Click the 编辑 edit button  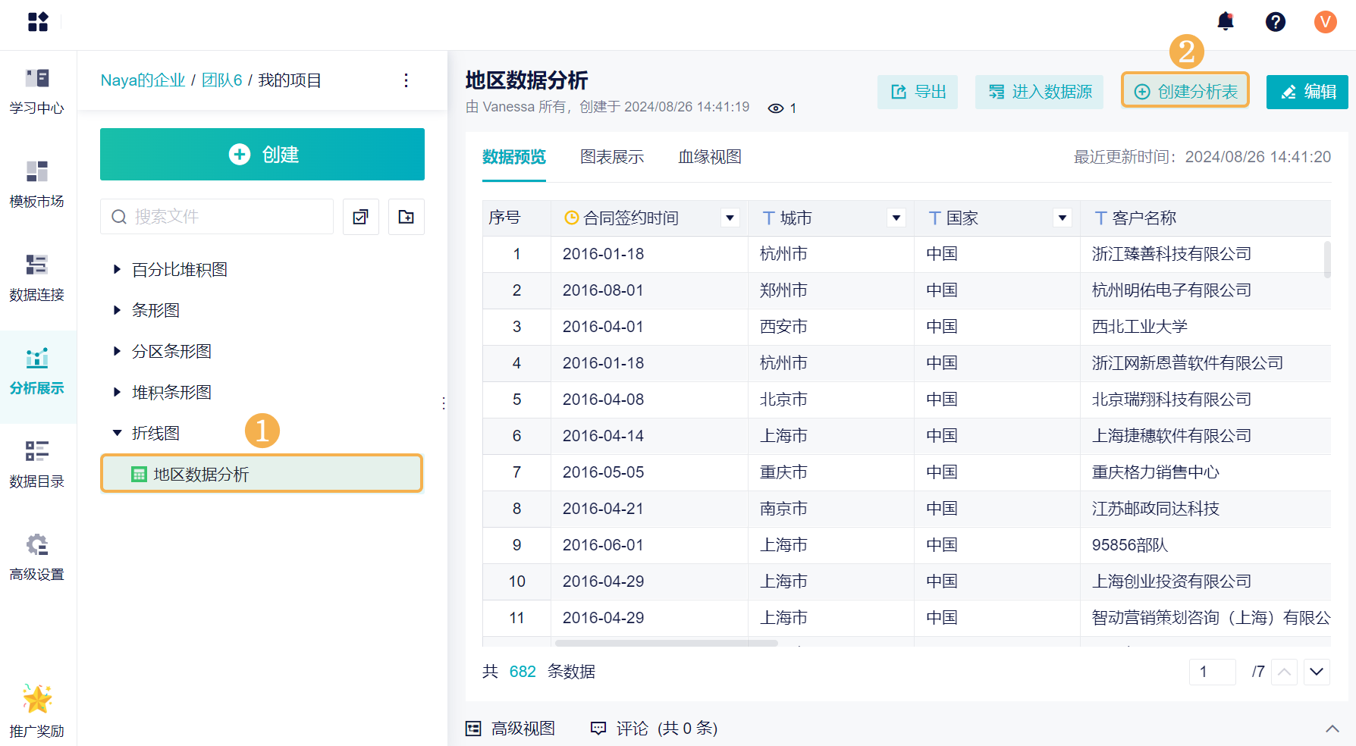[1307, 92]
